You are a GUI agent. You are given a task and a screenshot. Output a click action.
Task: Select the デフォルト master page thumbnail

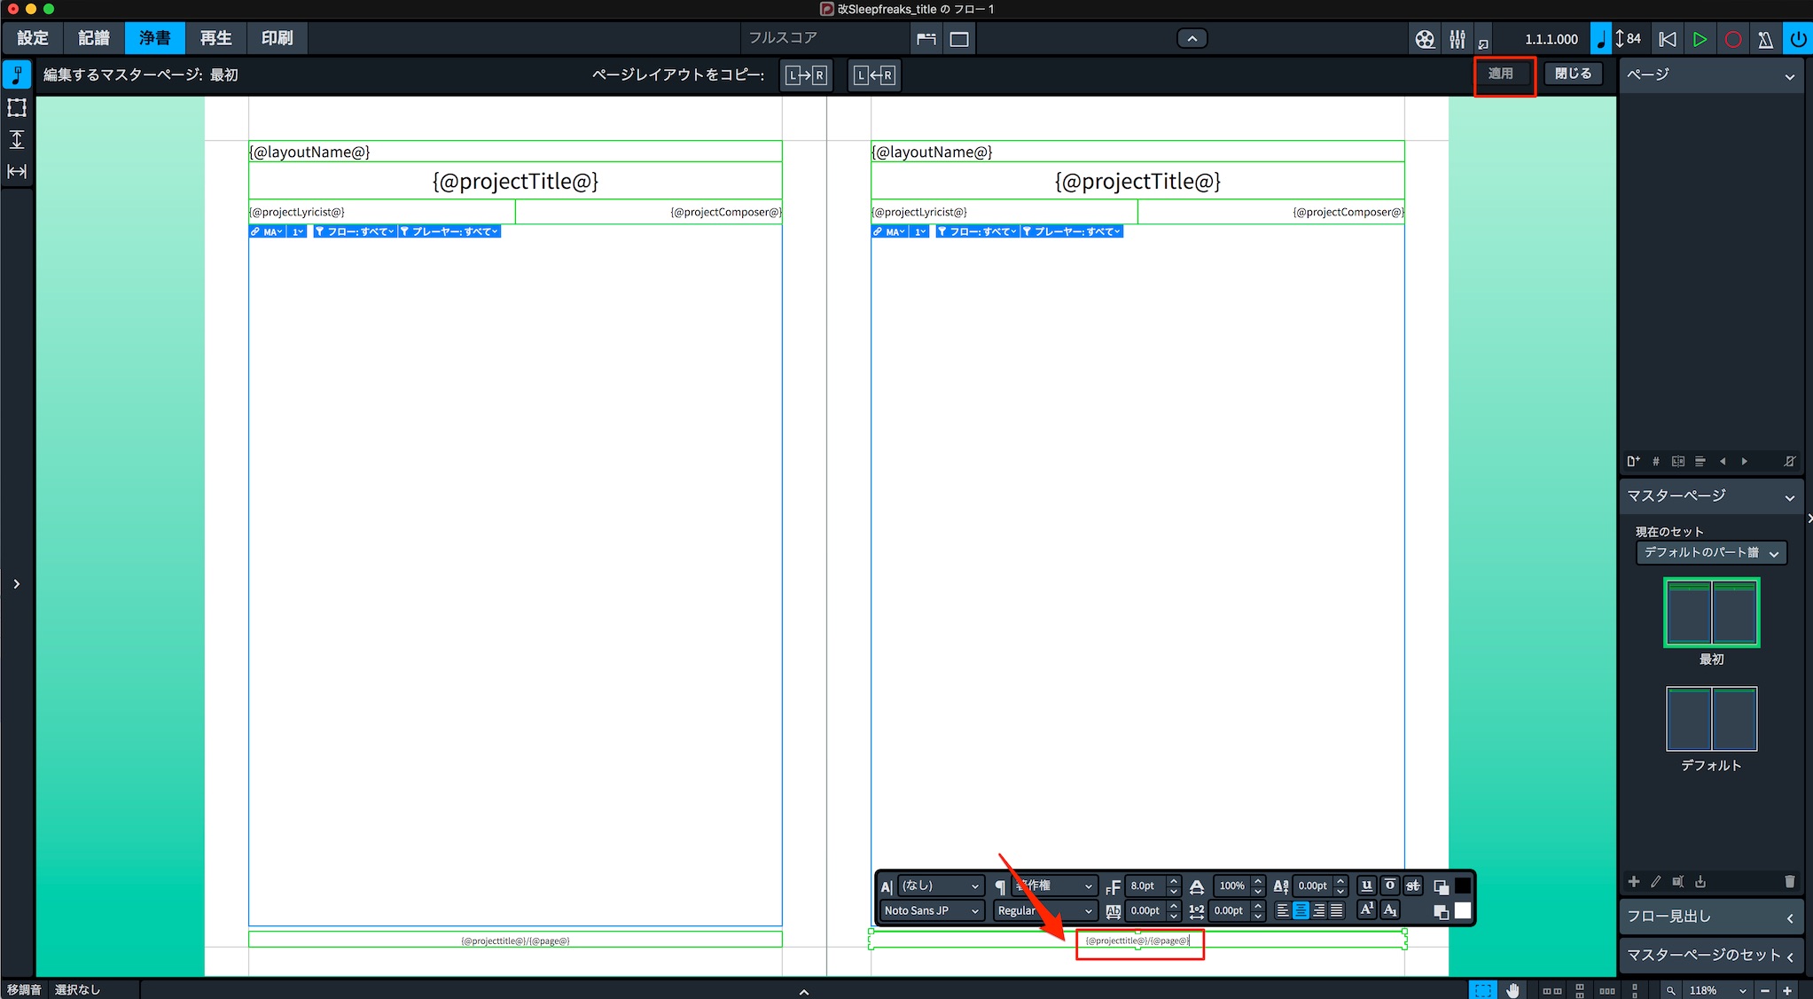(1711, 719)
